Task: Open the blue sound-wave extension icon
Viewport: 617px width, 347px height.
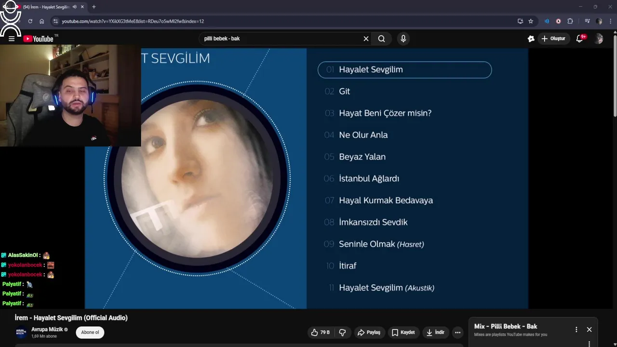Action: pyautogui.click(x=547, y=21)
